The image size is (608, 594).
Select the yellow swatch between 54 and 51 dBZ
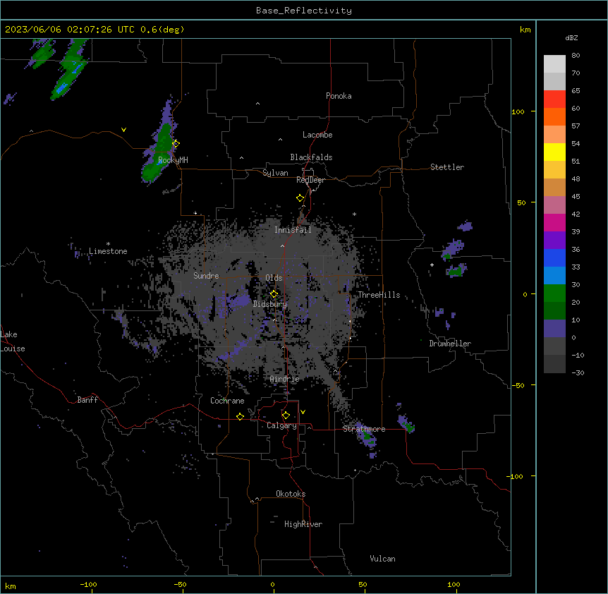click(x=554, y=152)
